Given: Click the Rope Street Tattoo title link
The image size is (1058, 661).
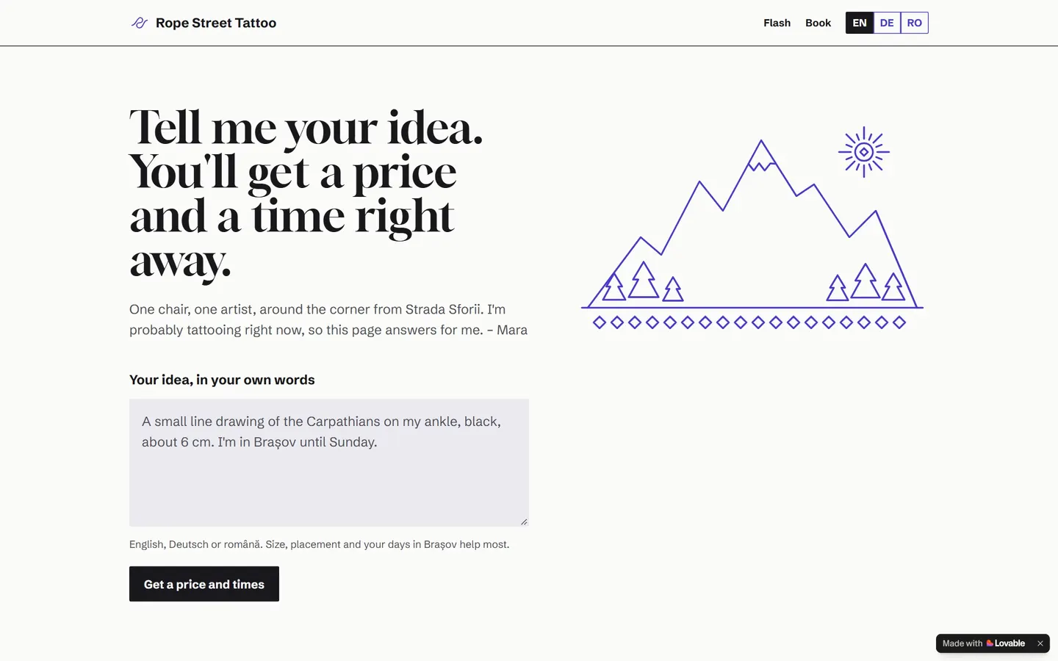Looking at the screenshot, I should [216, 23].
